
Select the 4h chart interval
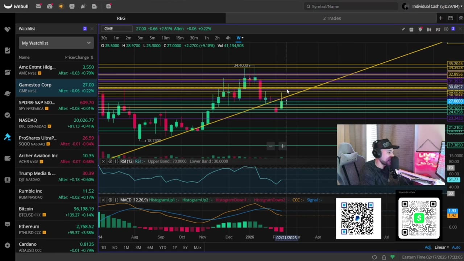(x=228, y=38)
